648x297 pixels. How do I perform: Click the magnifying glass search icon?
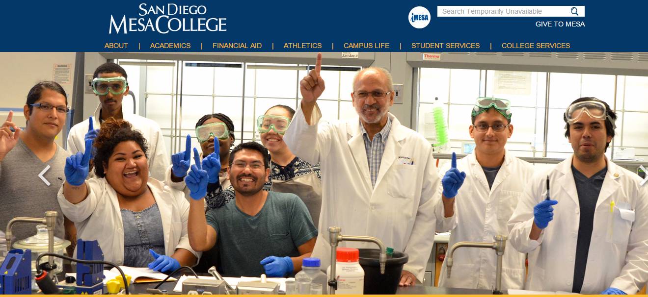tap(574, 11)
